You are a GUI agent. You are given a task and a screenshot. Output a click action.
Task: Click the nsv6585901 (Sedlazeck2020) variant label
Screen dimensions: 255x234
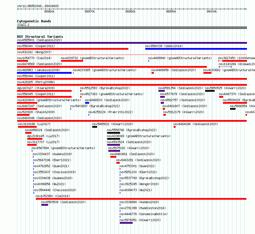pos(40,40)
